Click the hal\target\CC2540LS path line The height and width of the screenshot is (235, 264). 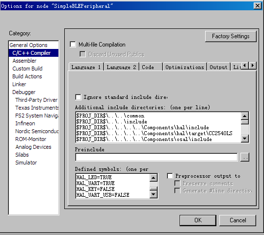[154, 133]
